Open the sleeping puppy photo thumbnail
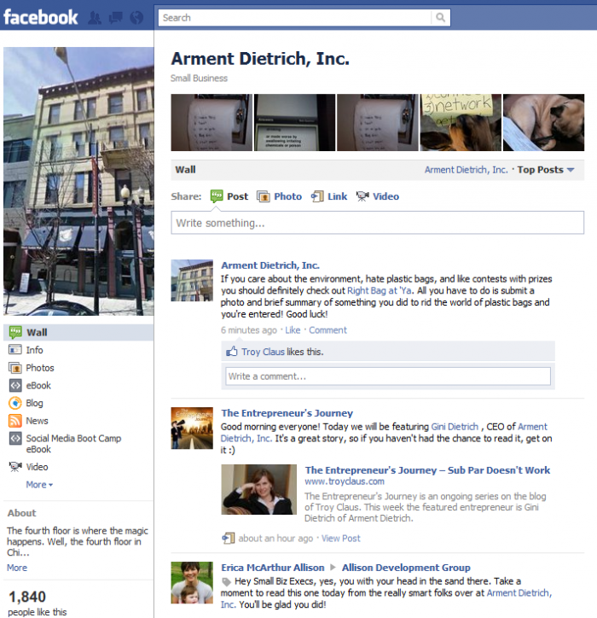 [x=543, y=122]
